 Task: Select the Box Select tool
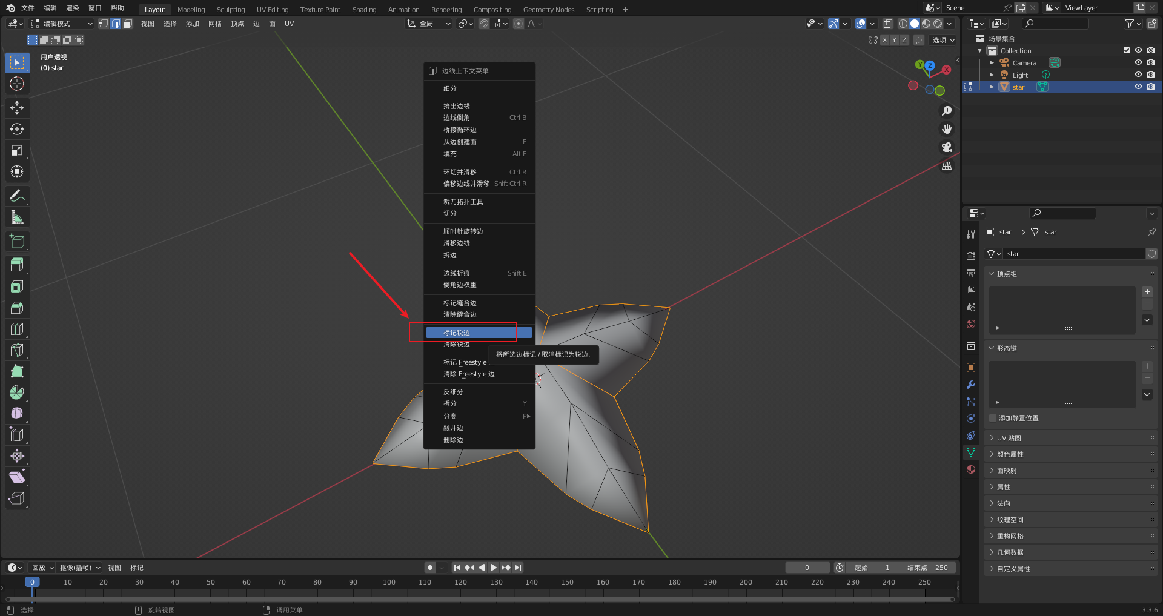(x=17, y=62)
